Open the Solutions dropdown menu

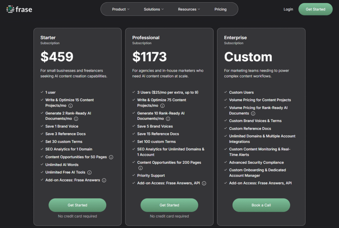click(x=154, y=9)
